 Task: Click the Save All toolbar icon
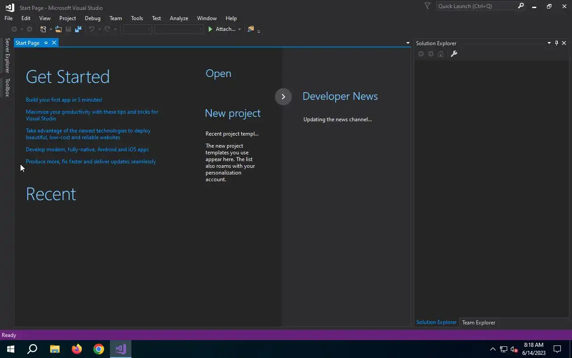pos(78,29)
